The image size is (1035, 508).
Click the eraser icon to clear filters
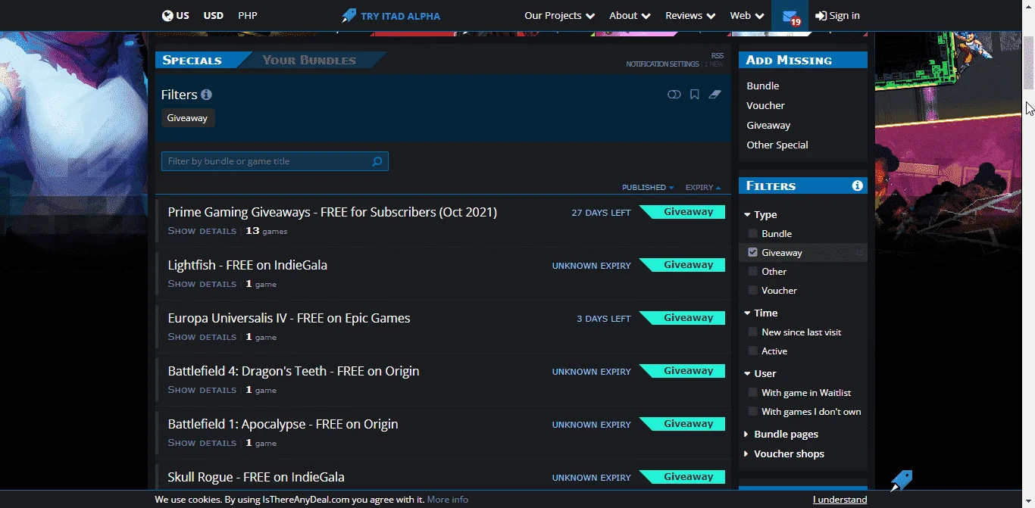coord(714,95)
